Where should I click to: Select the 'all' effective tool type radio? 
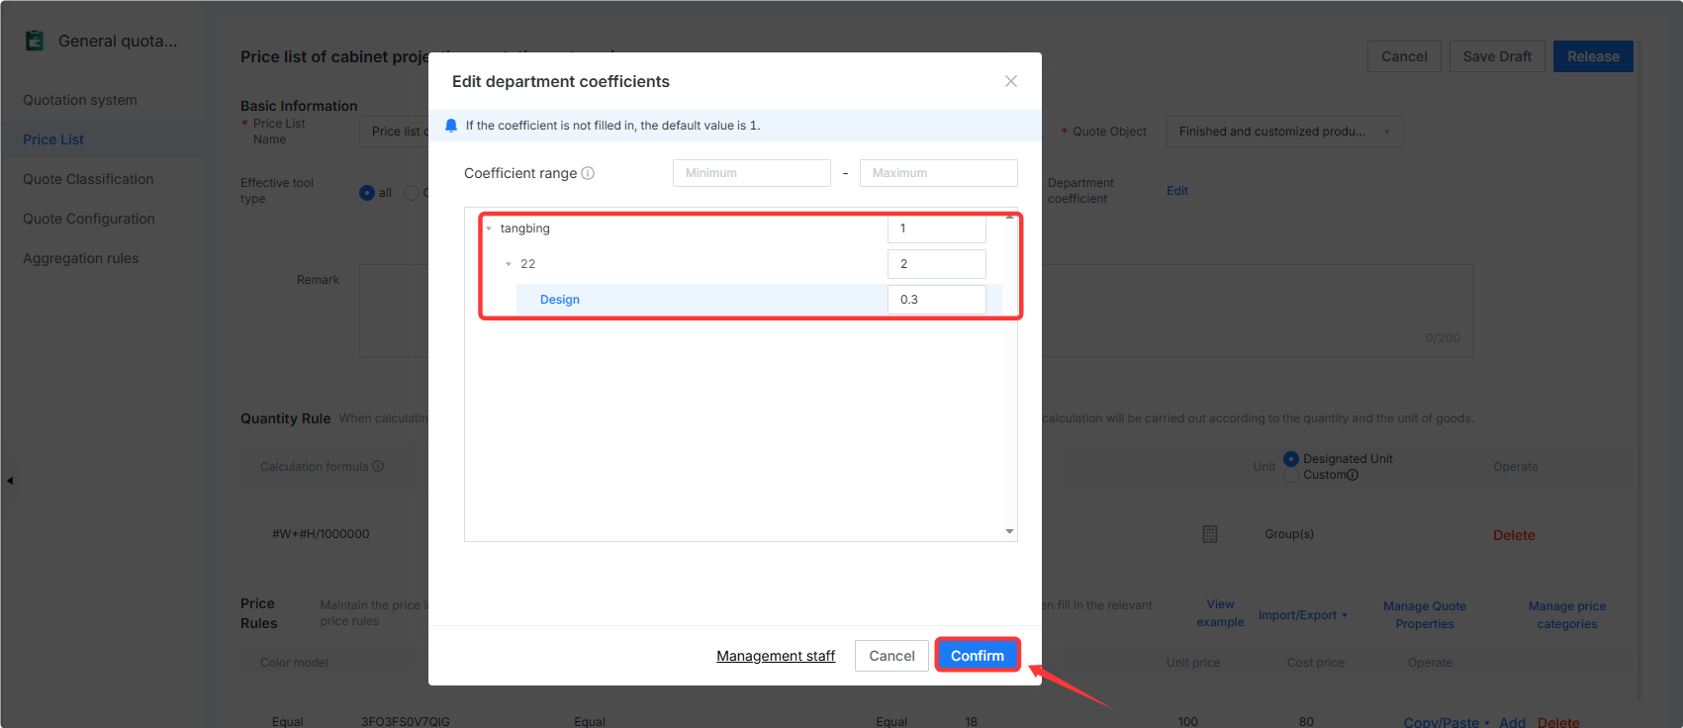pos(367,193)
